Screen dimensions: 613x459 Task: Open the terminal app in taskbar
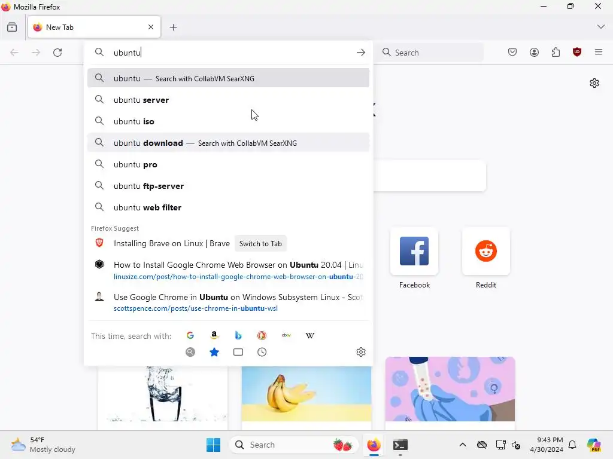tap(400, 445)
